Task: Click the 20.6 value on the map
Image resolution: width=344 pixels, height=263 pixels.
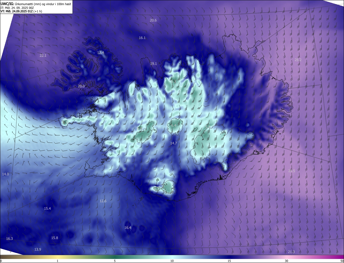Action: click(x=153, y=20)
